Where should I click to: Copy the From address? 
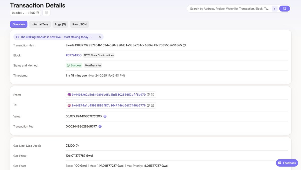(x=148, y=95)
